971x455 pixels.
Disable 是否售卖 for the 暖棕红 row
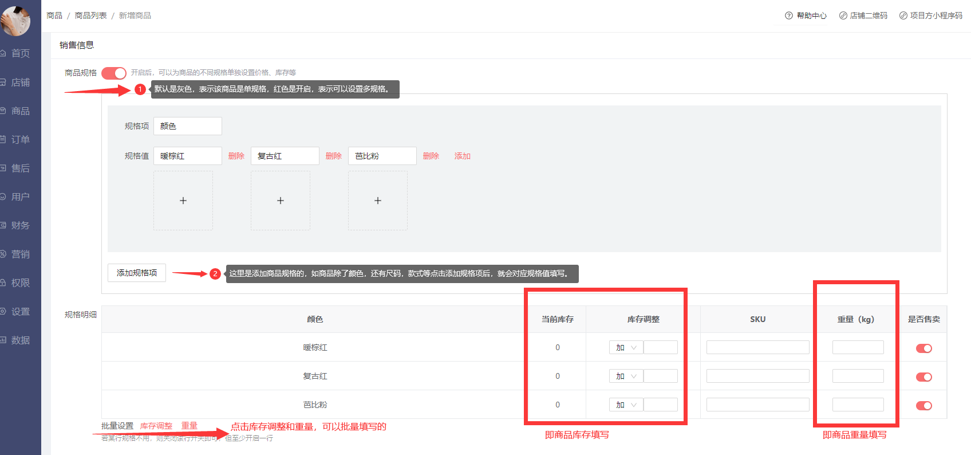tap(923, 348)
